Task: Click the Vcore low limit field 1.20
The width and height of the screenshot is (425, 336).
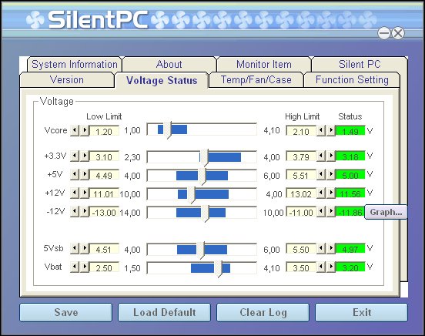Action: tap(104, 131)
